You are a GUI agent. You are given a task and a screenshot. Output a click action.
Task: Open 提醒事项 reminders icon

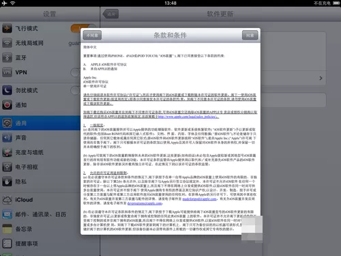(x=7, y=244)
